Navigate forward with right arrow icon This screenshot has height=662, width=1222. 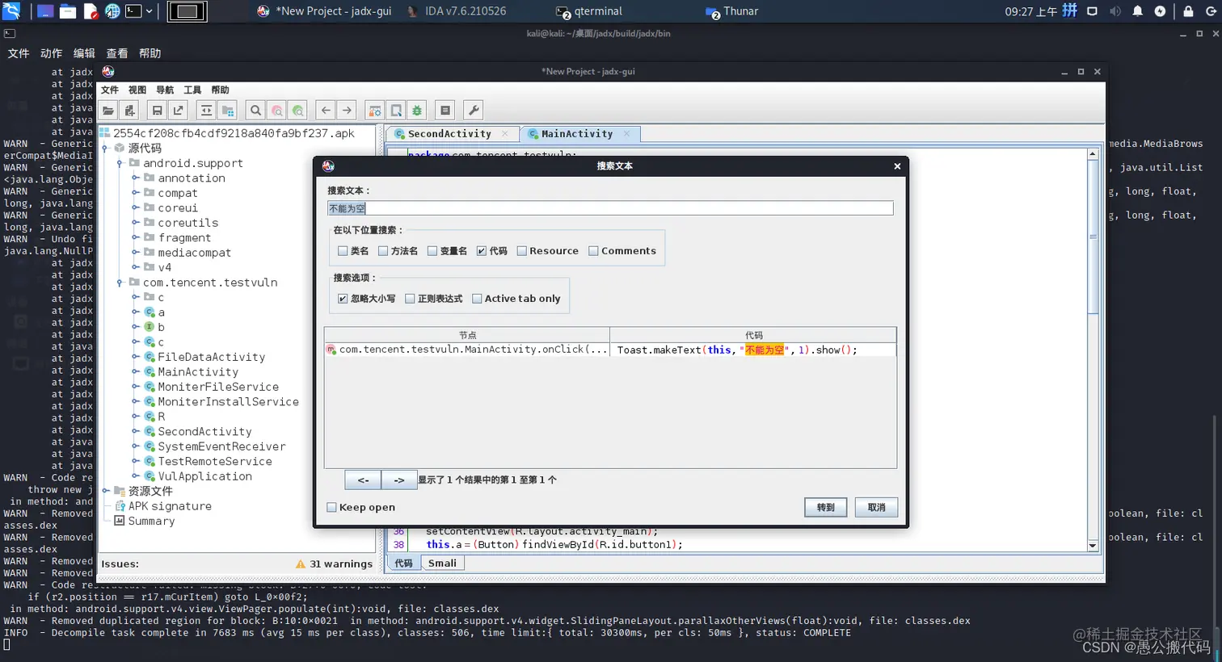347,111
